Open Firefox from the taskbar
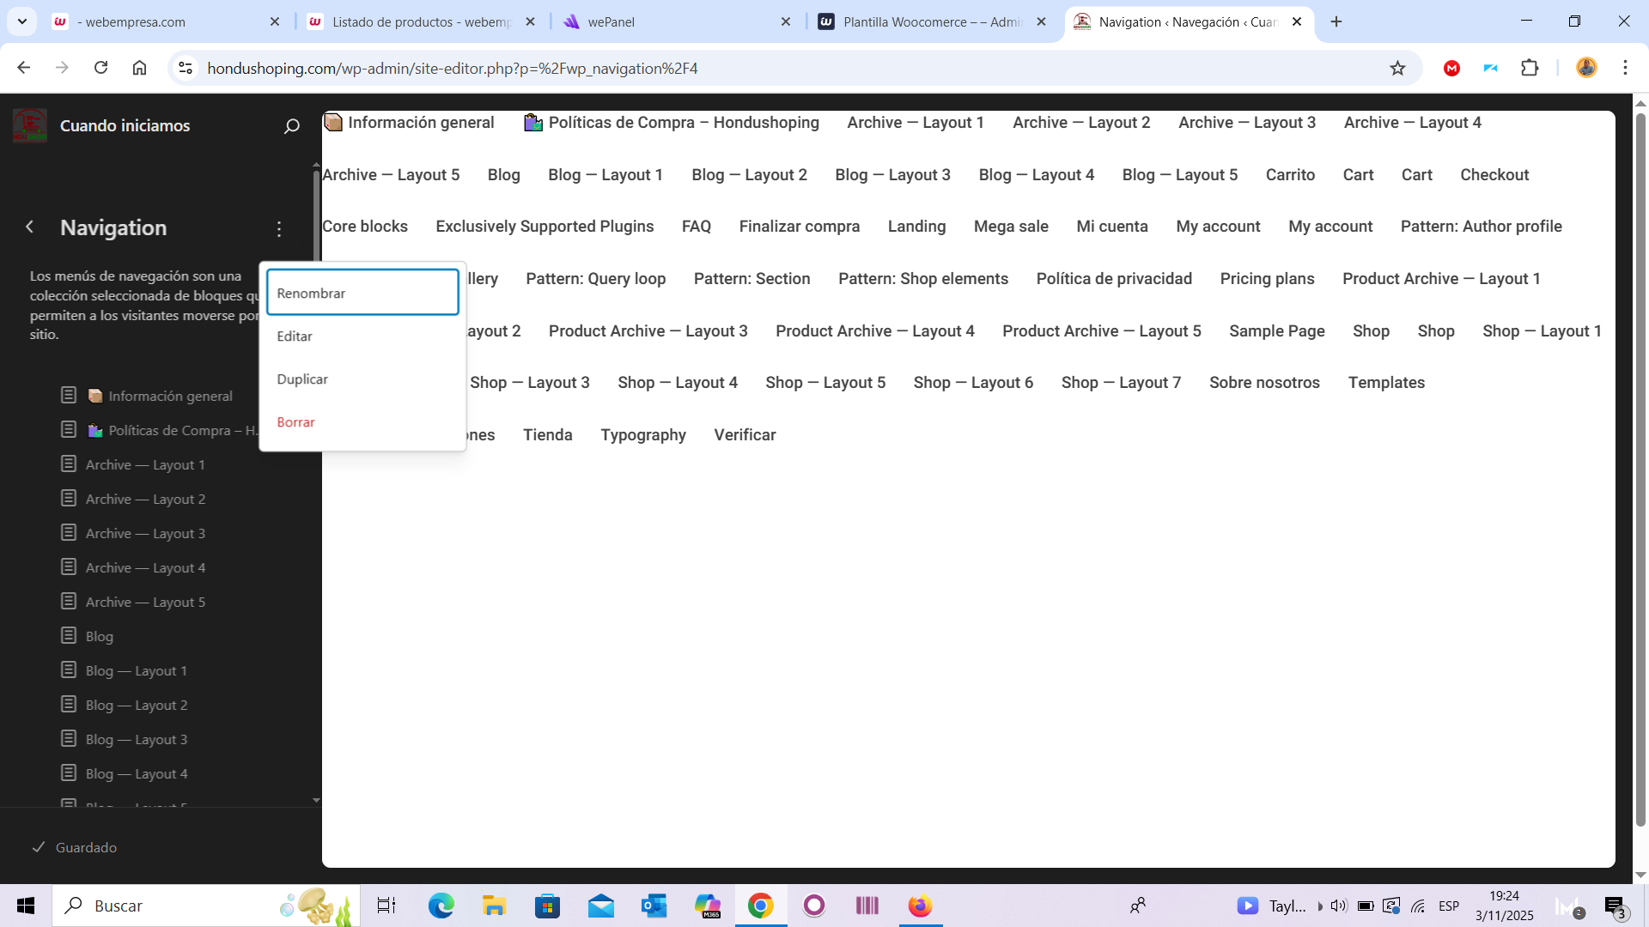Screen dimensions: 1649x927 click(x=920, y=906)
